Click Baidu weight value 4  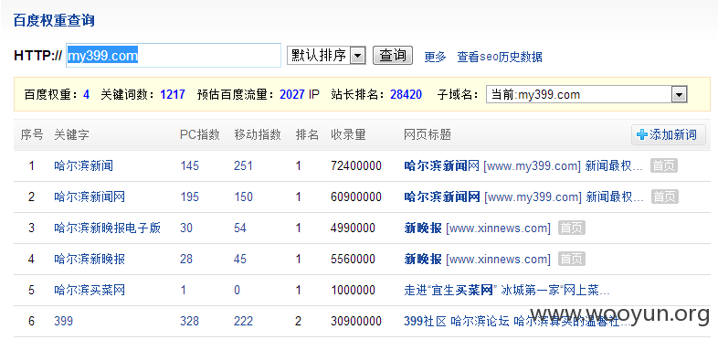[86, 95]
